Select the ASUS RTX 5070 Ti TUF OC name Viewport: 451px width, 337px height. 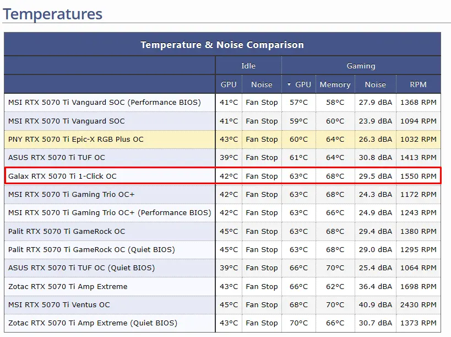click(57, 158)
